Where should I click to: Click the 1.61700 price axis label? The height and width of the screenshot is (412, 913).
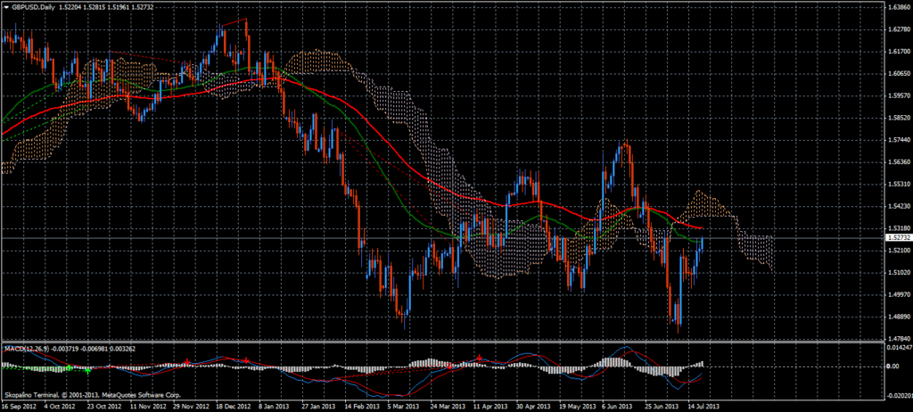[x=901, y=52]
